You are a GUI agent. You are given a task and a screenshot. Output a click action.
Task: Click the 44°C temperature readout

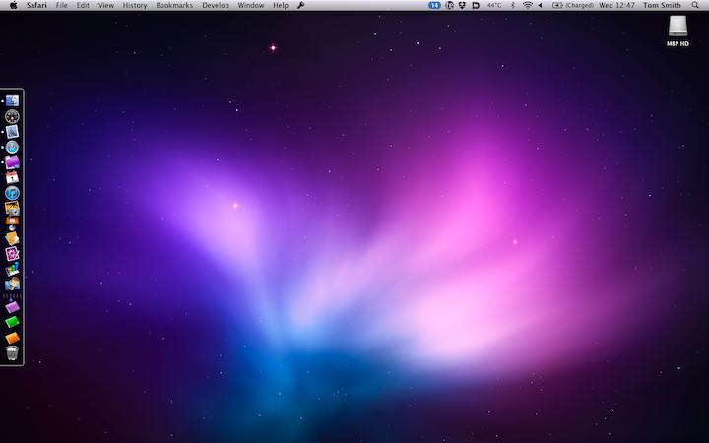point(494,6)
